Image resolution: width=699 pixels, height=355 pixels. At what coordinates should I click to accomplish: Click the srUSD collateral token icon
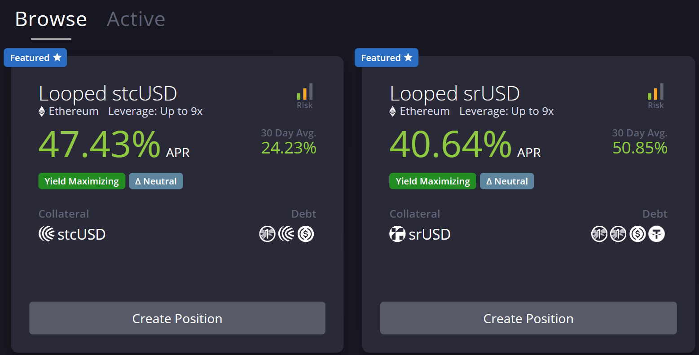397,234
